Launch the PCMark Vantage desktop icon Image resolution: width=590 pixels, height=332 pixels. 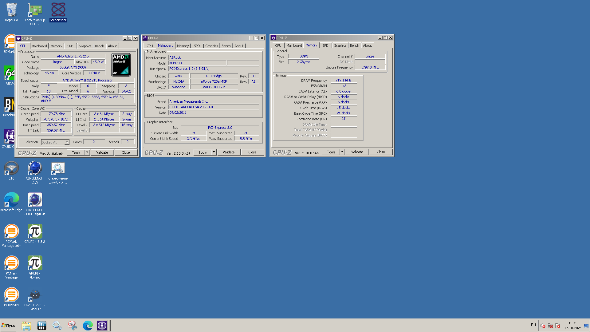coord(11,267)
